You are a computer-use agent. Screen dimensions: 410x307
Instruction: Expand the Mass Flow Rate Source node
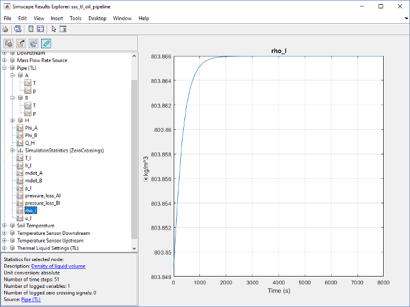point(4,60)
